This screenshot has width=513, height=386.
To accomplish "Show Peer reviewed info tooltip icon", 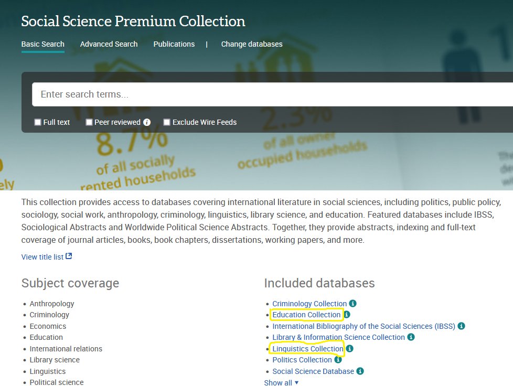I will click(x=147, y=122).
